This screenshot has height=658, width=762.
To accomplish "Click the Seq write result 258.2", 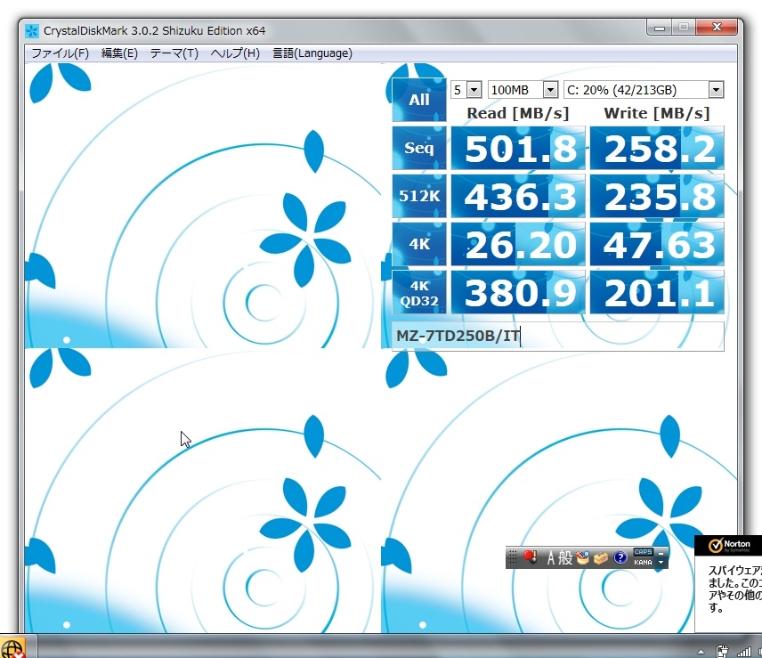I will [657, 148].
